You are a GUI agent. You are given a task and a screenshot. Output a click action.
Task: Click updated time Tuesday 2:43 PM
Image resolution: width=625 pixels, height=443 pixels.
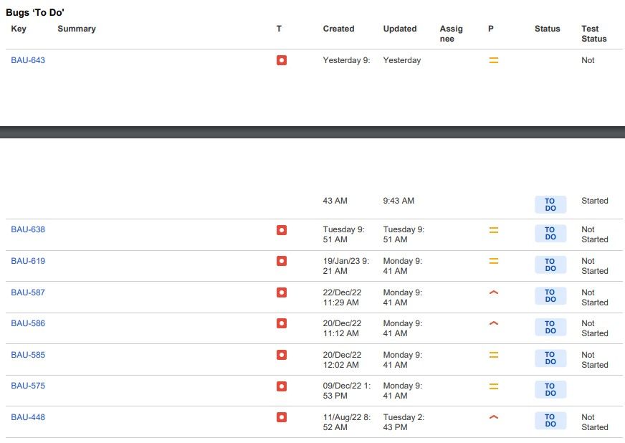coord(404,422)
